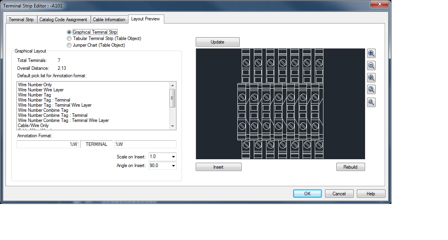Open the Angle on Insert dropdown

(173, 165)
